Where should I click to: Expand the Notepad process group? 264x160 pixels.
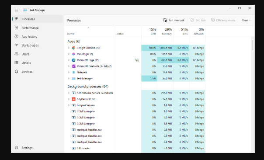pos(69,72)
